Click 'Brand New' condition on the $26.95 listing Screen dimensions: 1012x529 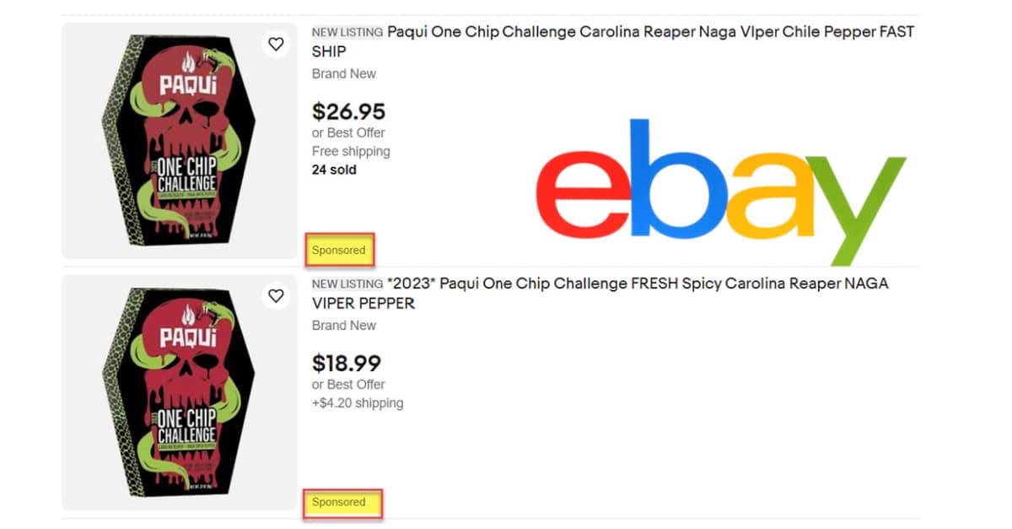click(x=344, y=73)
